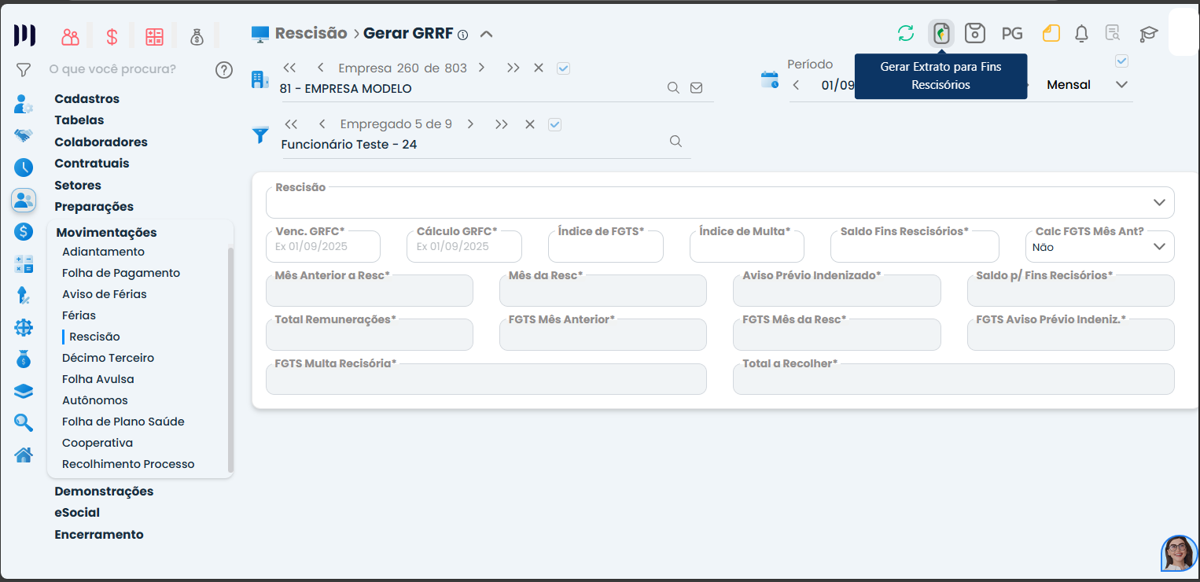Open the graduation cap training icon
This screenshot has height=582, width=1200.
(1149, 34)
